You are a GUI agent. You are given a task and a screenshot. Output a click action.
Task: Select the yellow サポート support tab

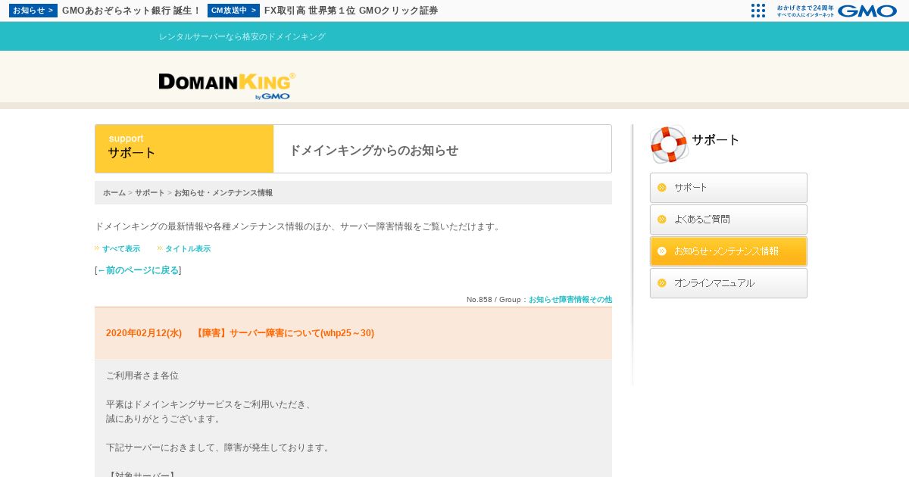tap(184, 149)
